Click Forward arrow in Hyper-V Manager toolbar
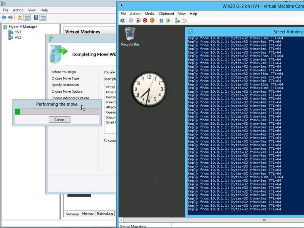The width and height of the screenshot is (304, 228). point(11,17)
